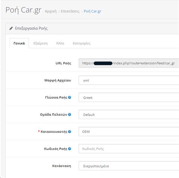Click help icon next to Κατασκευαστής
The height and width of the screenshot is (178, 179).
coord(69,132)
